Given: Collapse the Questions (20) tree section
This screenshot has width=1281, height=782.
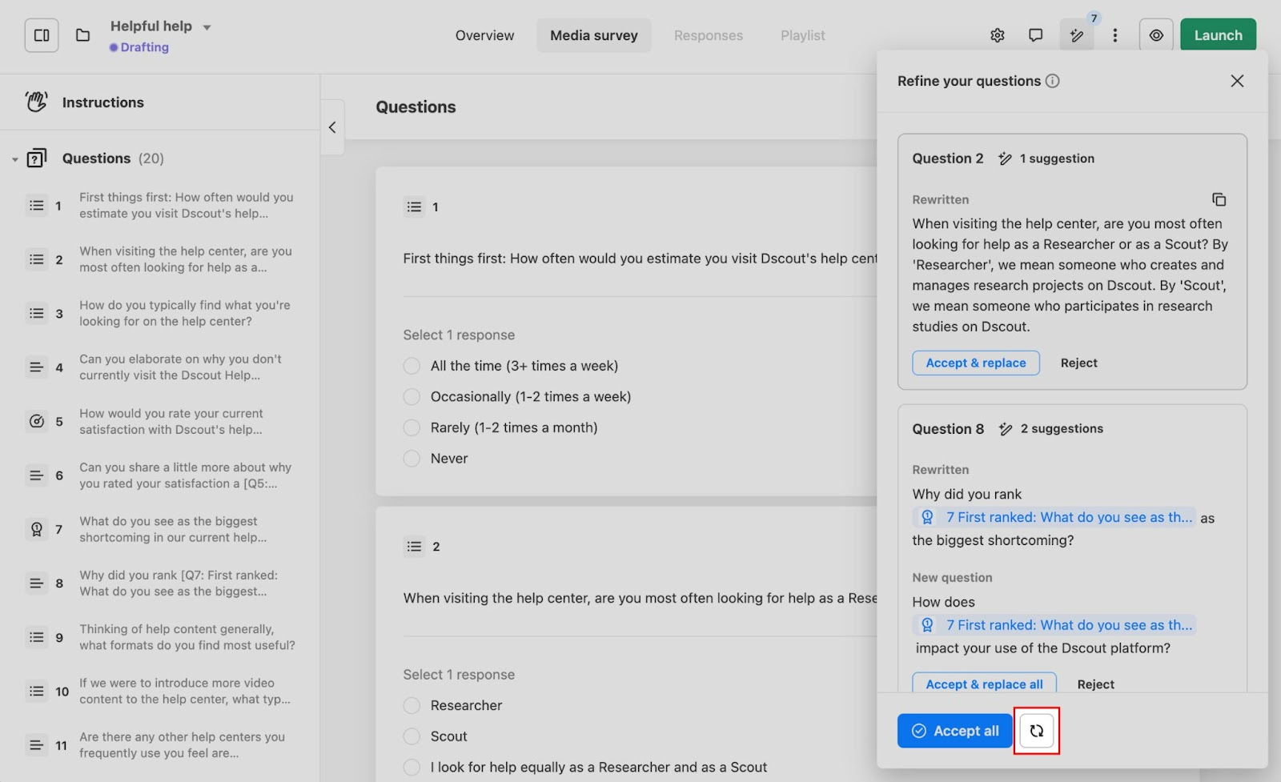Looking at the screenshot, I should click(x=14, y=159).
